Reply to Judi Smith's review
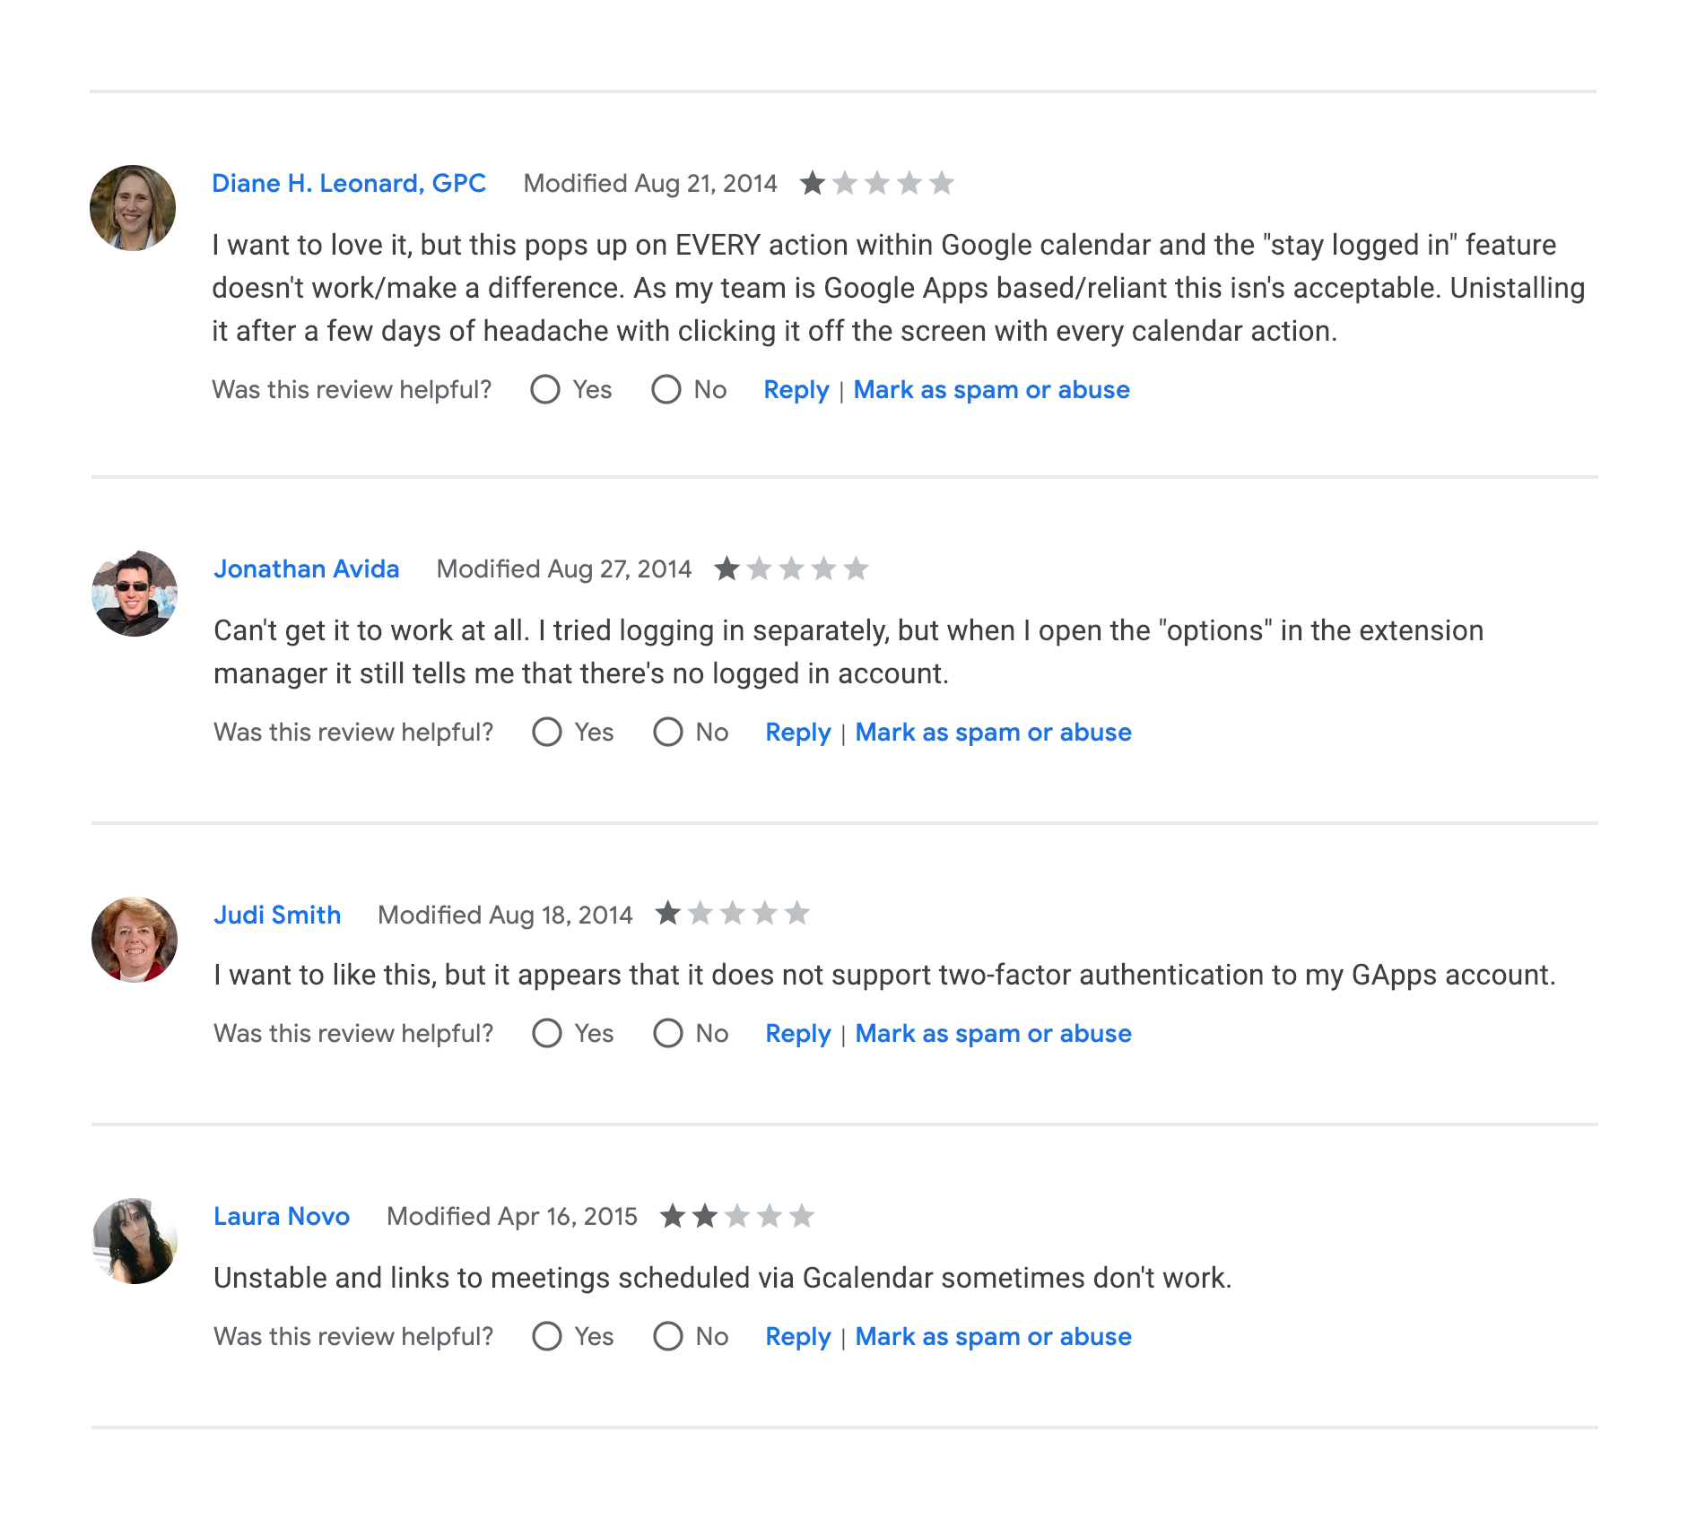Image resolution: width=1688 pixels, height=1519 pixels. click(798, 1034)
